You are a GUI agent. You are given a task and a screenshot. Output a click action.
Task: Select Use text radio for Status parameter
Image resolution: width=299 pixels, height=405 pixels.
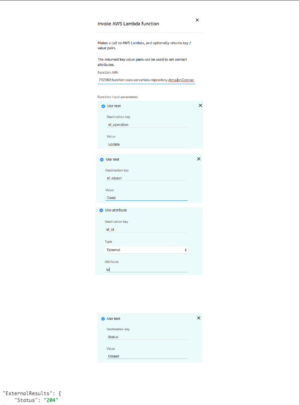click(103, 319)
